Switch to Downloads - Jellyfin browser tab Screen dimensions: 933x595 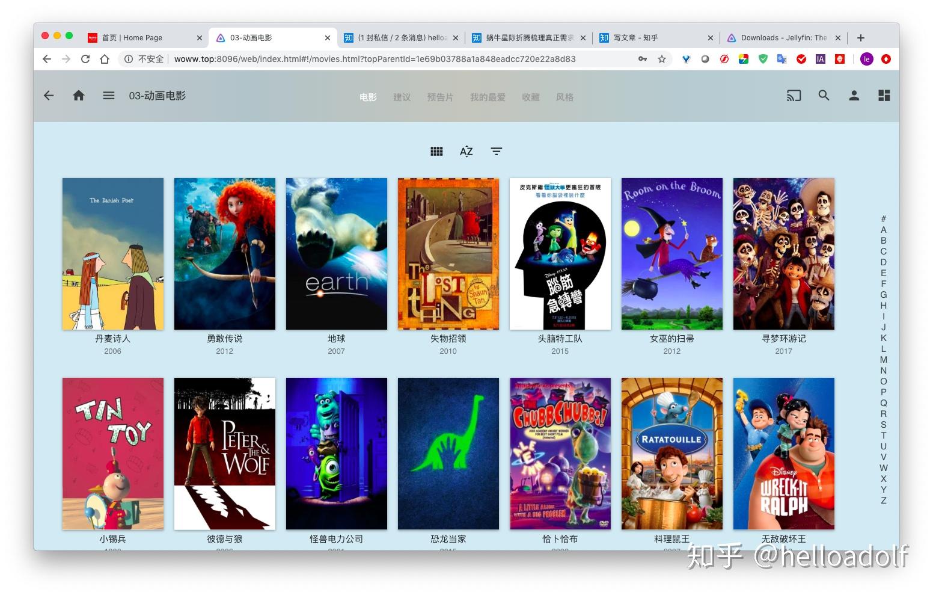(x=783, y=38)
